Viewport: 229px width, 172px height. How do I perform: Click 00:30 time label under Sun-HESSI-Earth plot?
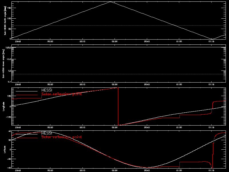(x=115, y=42)
